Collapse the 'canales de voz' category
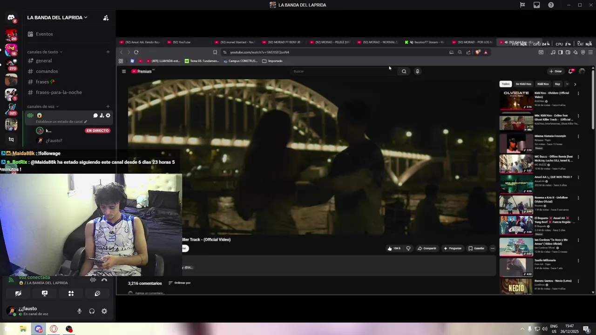This screenshot has width=596, height=335. [43, 107]
